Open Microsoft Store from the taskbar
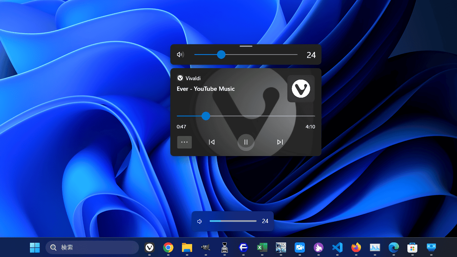This screenshot has width=457, height=257. pyautogui.click(x=412, y=247)
